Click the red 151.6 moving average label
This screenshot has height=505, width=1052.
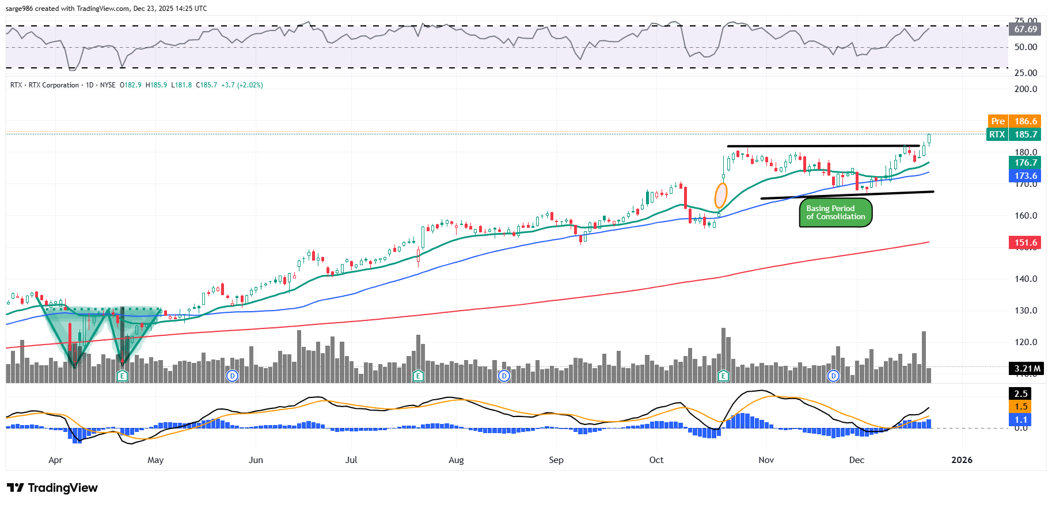(x=1025, y=243)
